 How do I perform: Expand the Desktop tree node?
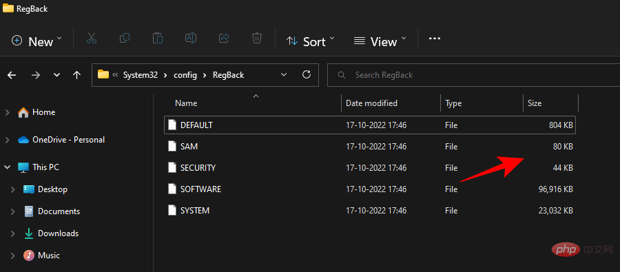click(x=13, y=189)
